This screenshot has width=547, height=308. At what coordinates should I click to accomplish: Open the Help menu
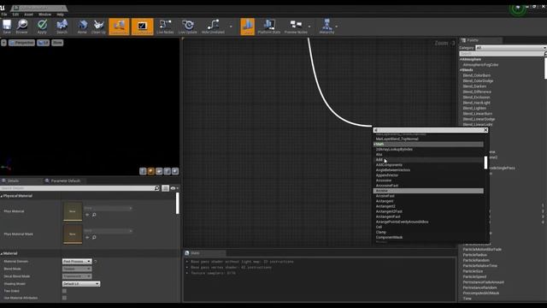(x=60, y=15)
